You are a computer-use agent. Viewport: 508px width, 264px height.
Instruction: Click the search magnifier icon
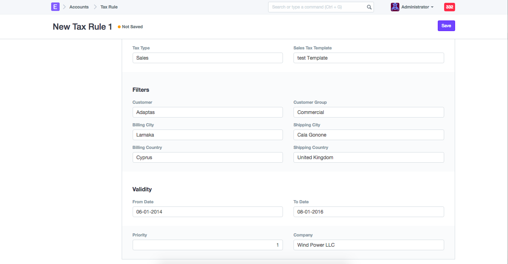(369, 7)
